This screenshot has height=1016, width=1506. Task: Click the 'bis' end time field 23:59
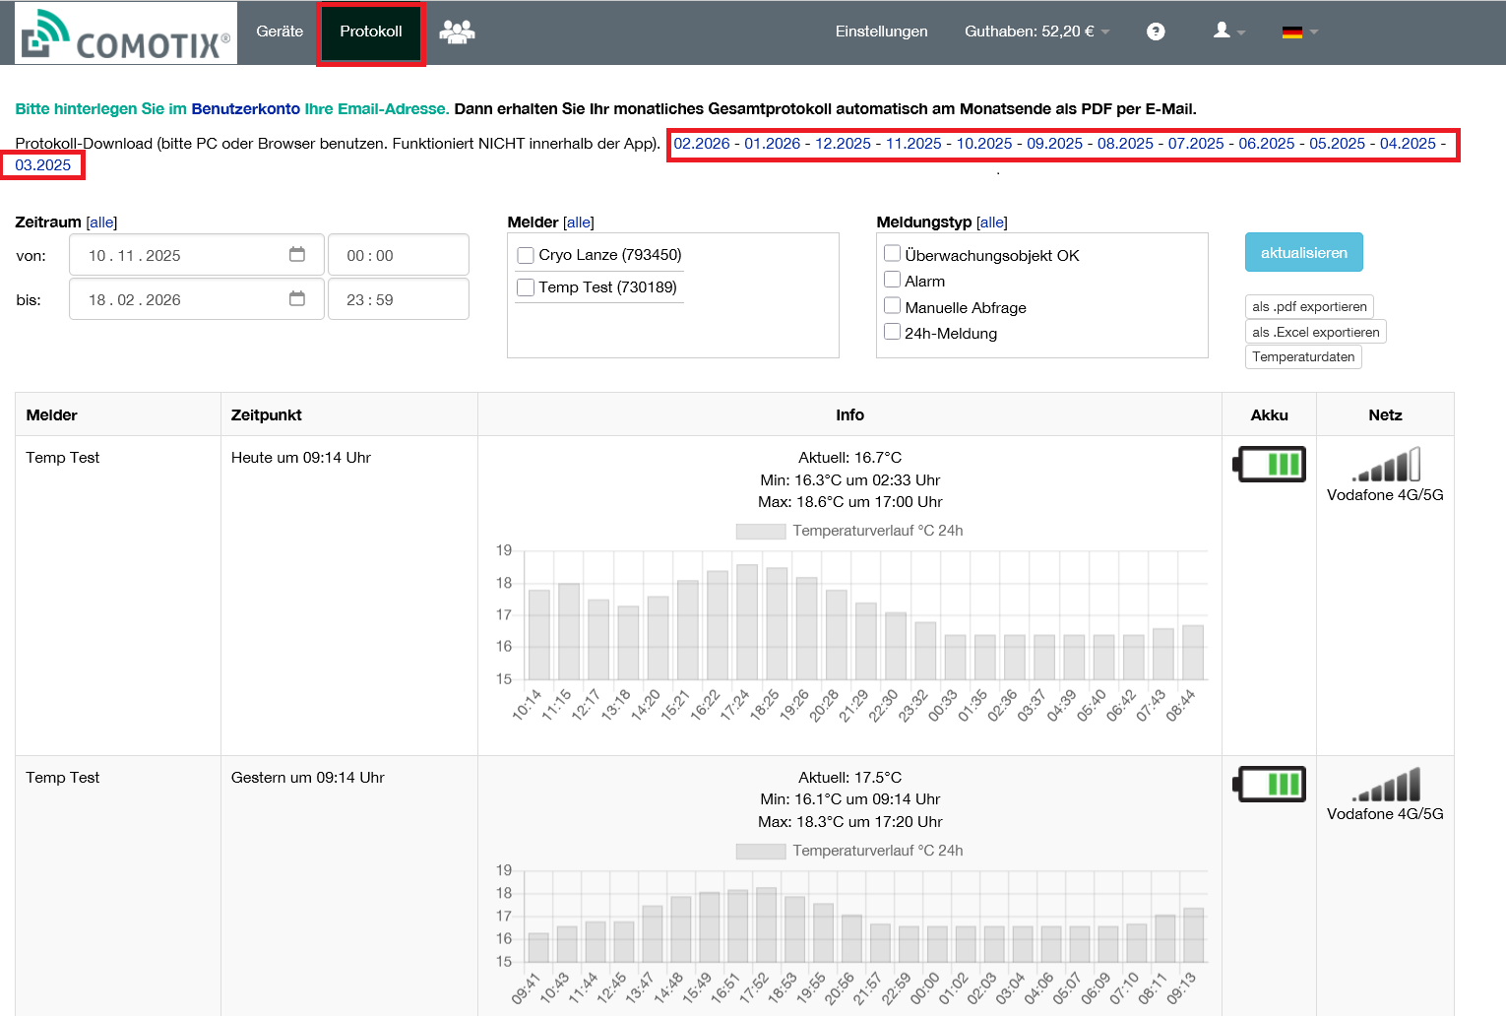click(x=398, y=299)
